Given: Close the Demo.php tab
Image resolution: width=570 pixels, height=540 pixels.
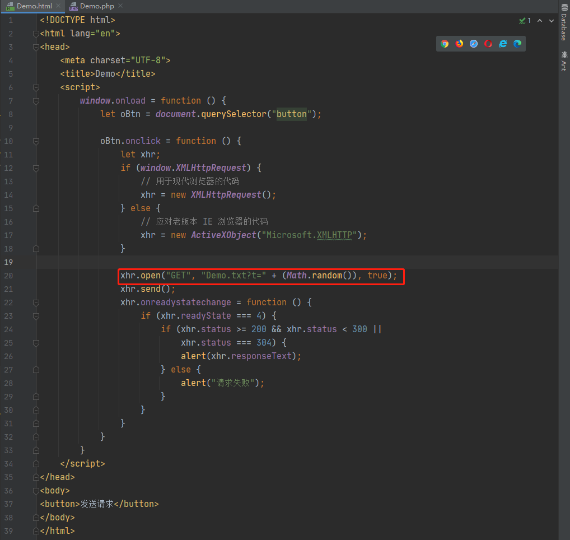Looking at the screenshot, I should tap(120, 6).
